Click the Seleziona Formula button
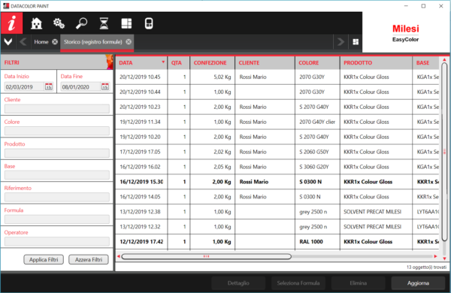 tap(298, 283)
